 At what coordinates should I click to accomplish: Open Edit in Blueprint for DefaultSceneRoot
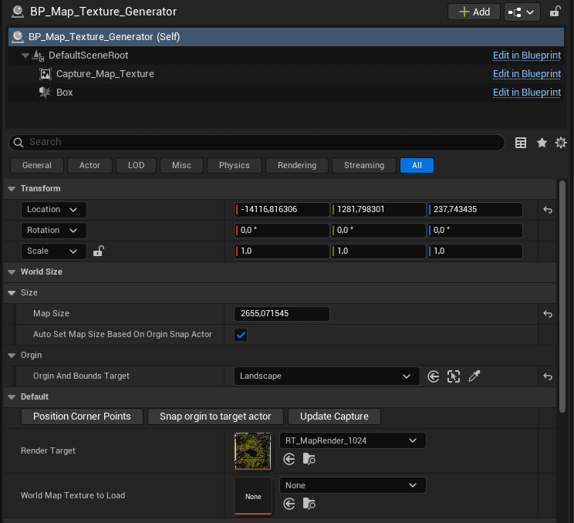[x=526, y=56]
